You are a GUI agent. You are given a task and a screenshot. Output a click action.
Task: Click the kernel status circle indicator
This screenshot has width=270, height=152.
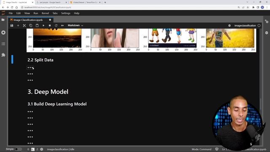[259, 25]
